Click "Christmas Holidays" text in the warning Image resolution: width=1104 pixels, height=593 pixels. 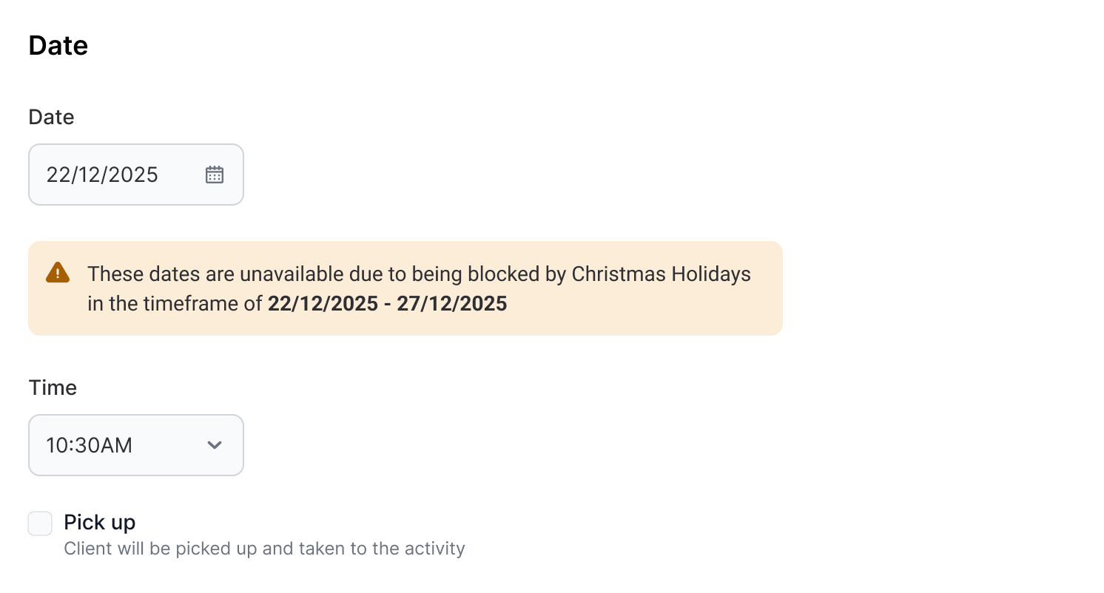662,274
